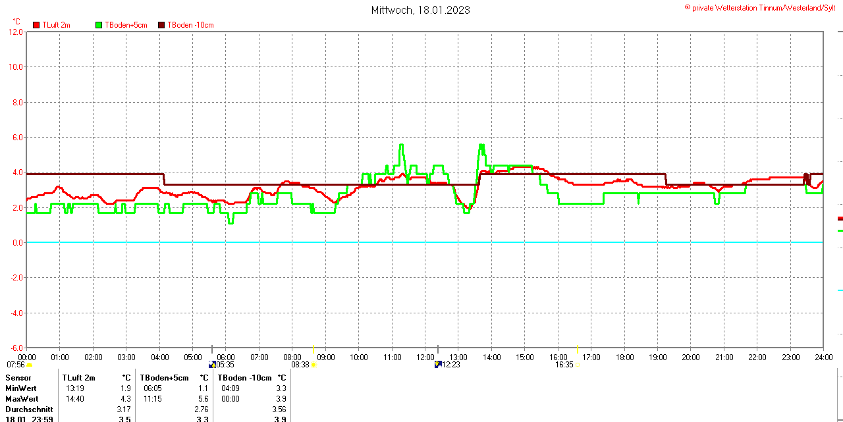Click the red TLuft 2m legend square
This screenshot has width=843, height=422.
pyautogui.click(x=36, y=25)
